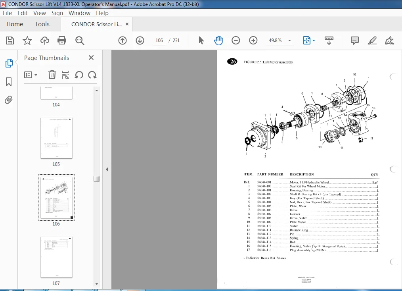This screenshot has width=402, height=291.
Task: Click part number 54644-001 in table
Action: (x=264, y=182)
